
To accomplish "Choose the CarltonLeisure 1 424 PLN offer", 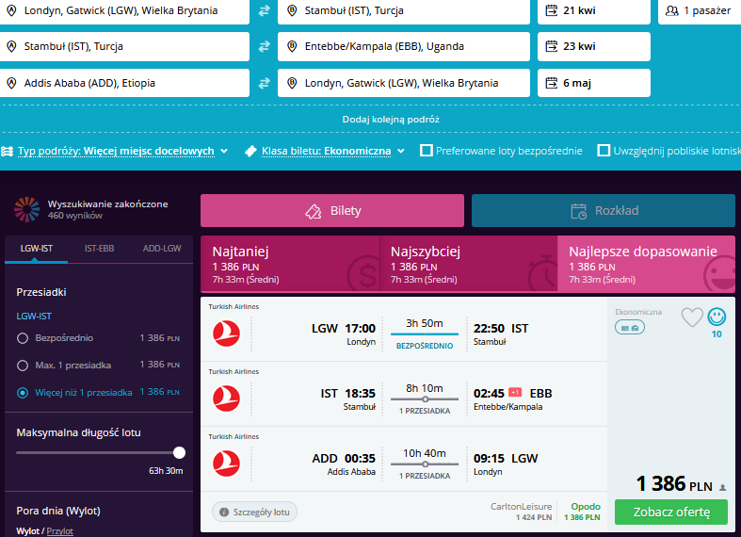I will [521, 512].
